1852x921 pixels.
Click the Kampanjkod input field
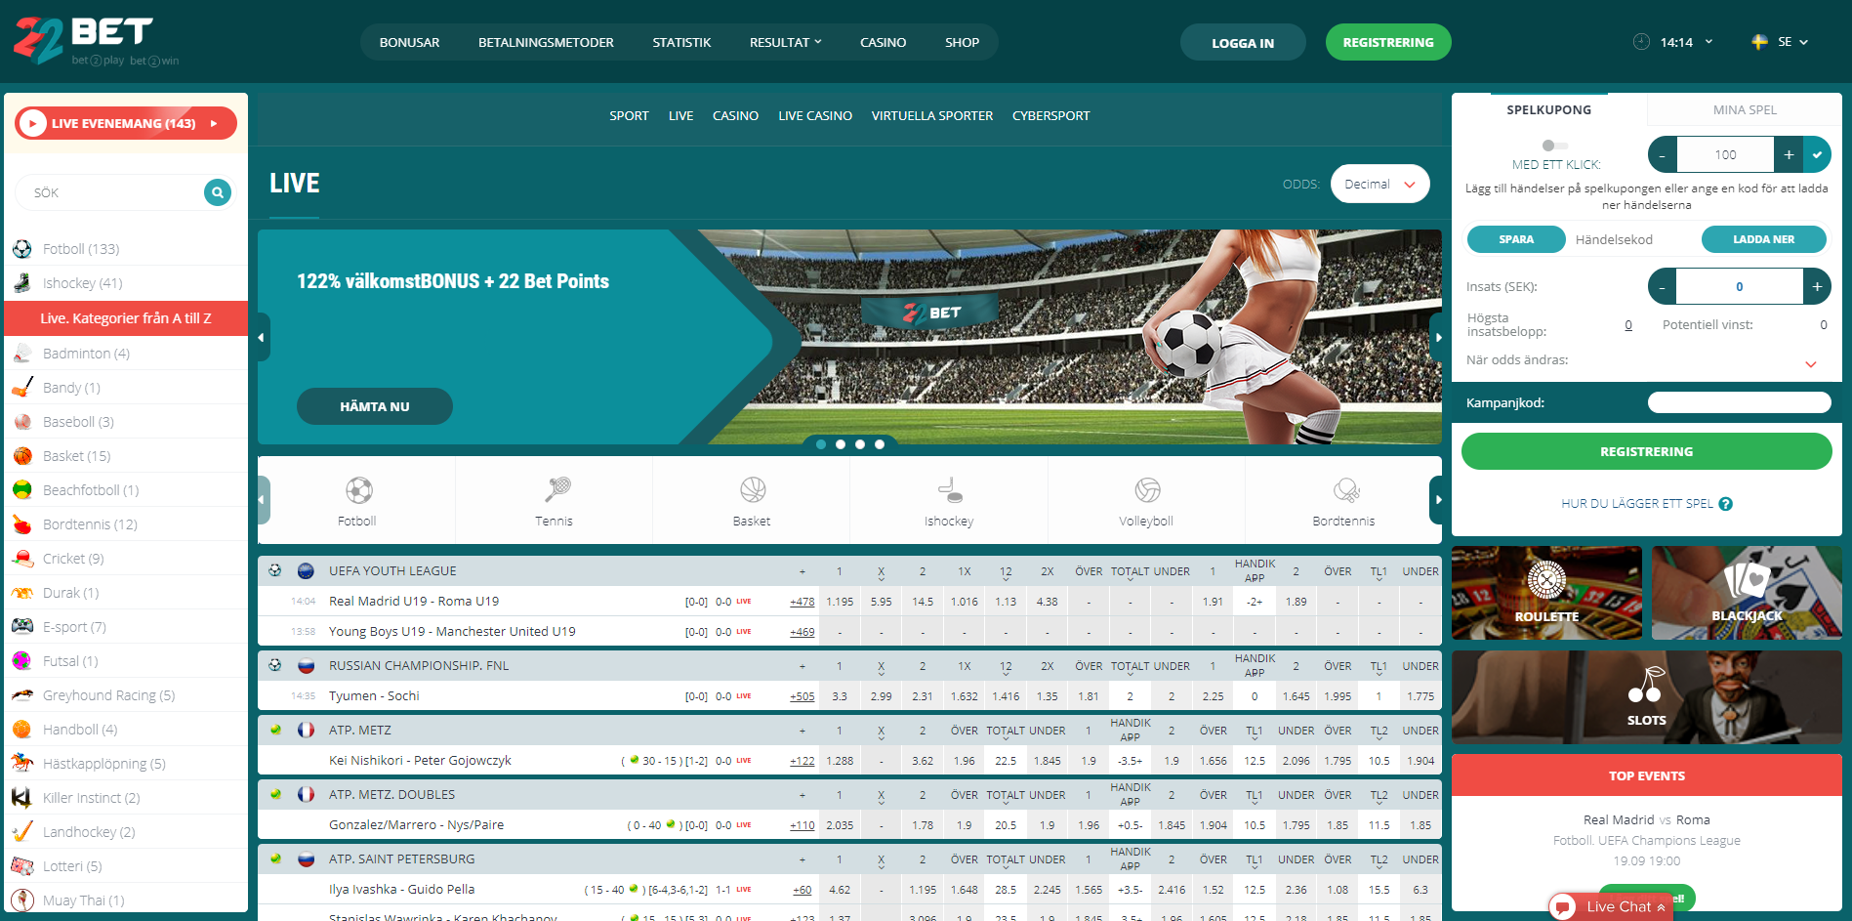pyautogui.click(x=1739, y=402)
